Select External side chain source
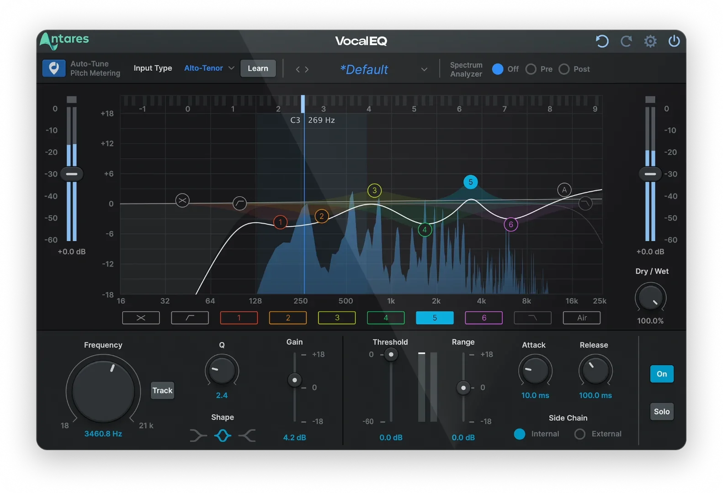This screenshot has height=493, width=723. (x=579, y=434)
